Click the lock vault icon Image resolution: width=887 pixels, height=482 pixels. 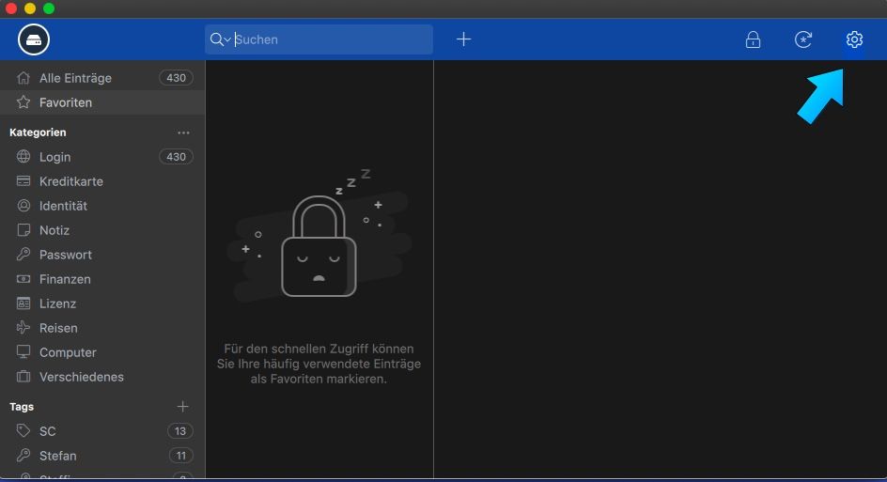(753, 39)
